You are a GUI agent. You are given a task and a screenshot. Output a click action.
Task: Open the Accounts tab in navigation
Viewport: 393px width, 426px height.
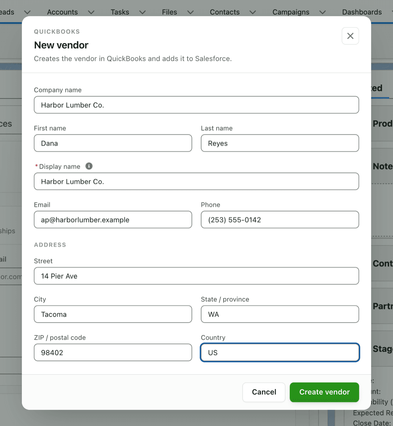point(63,12)
